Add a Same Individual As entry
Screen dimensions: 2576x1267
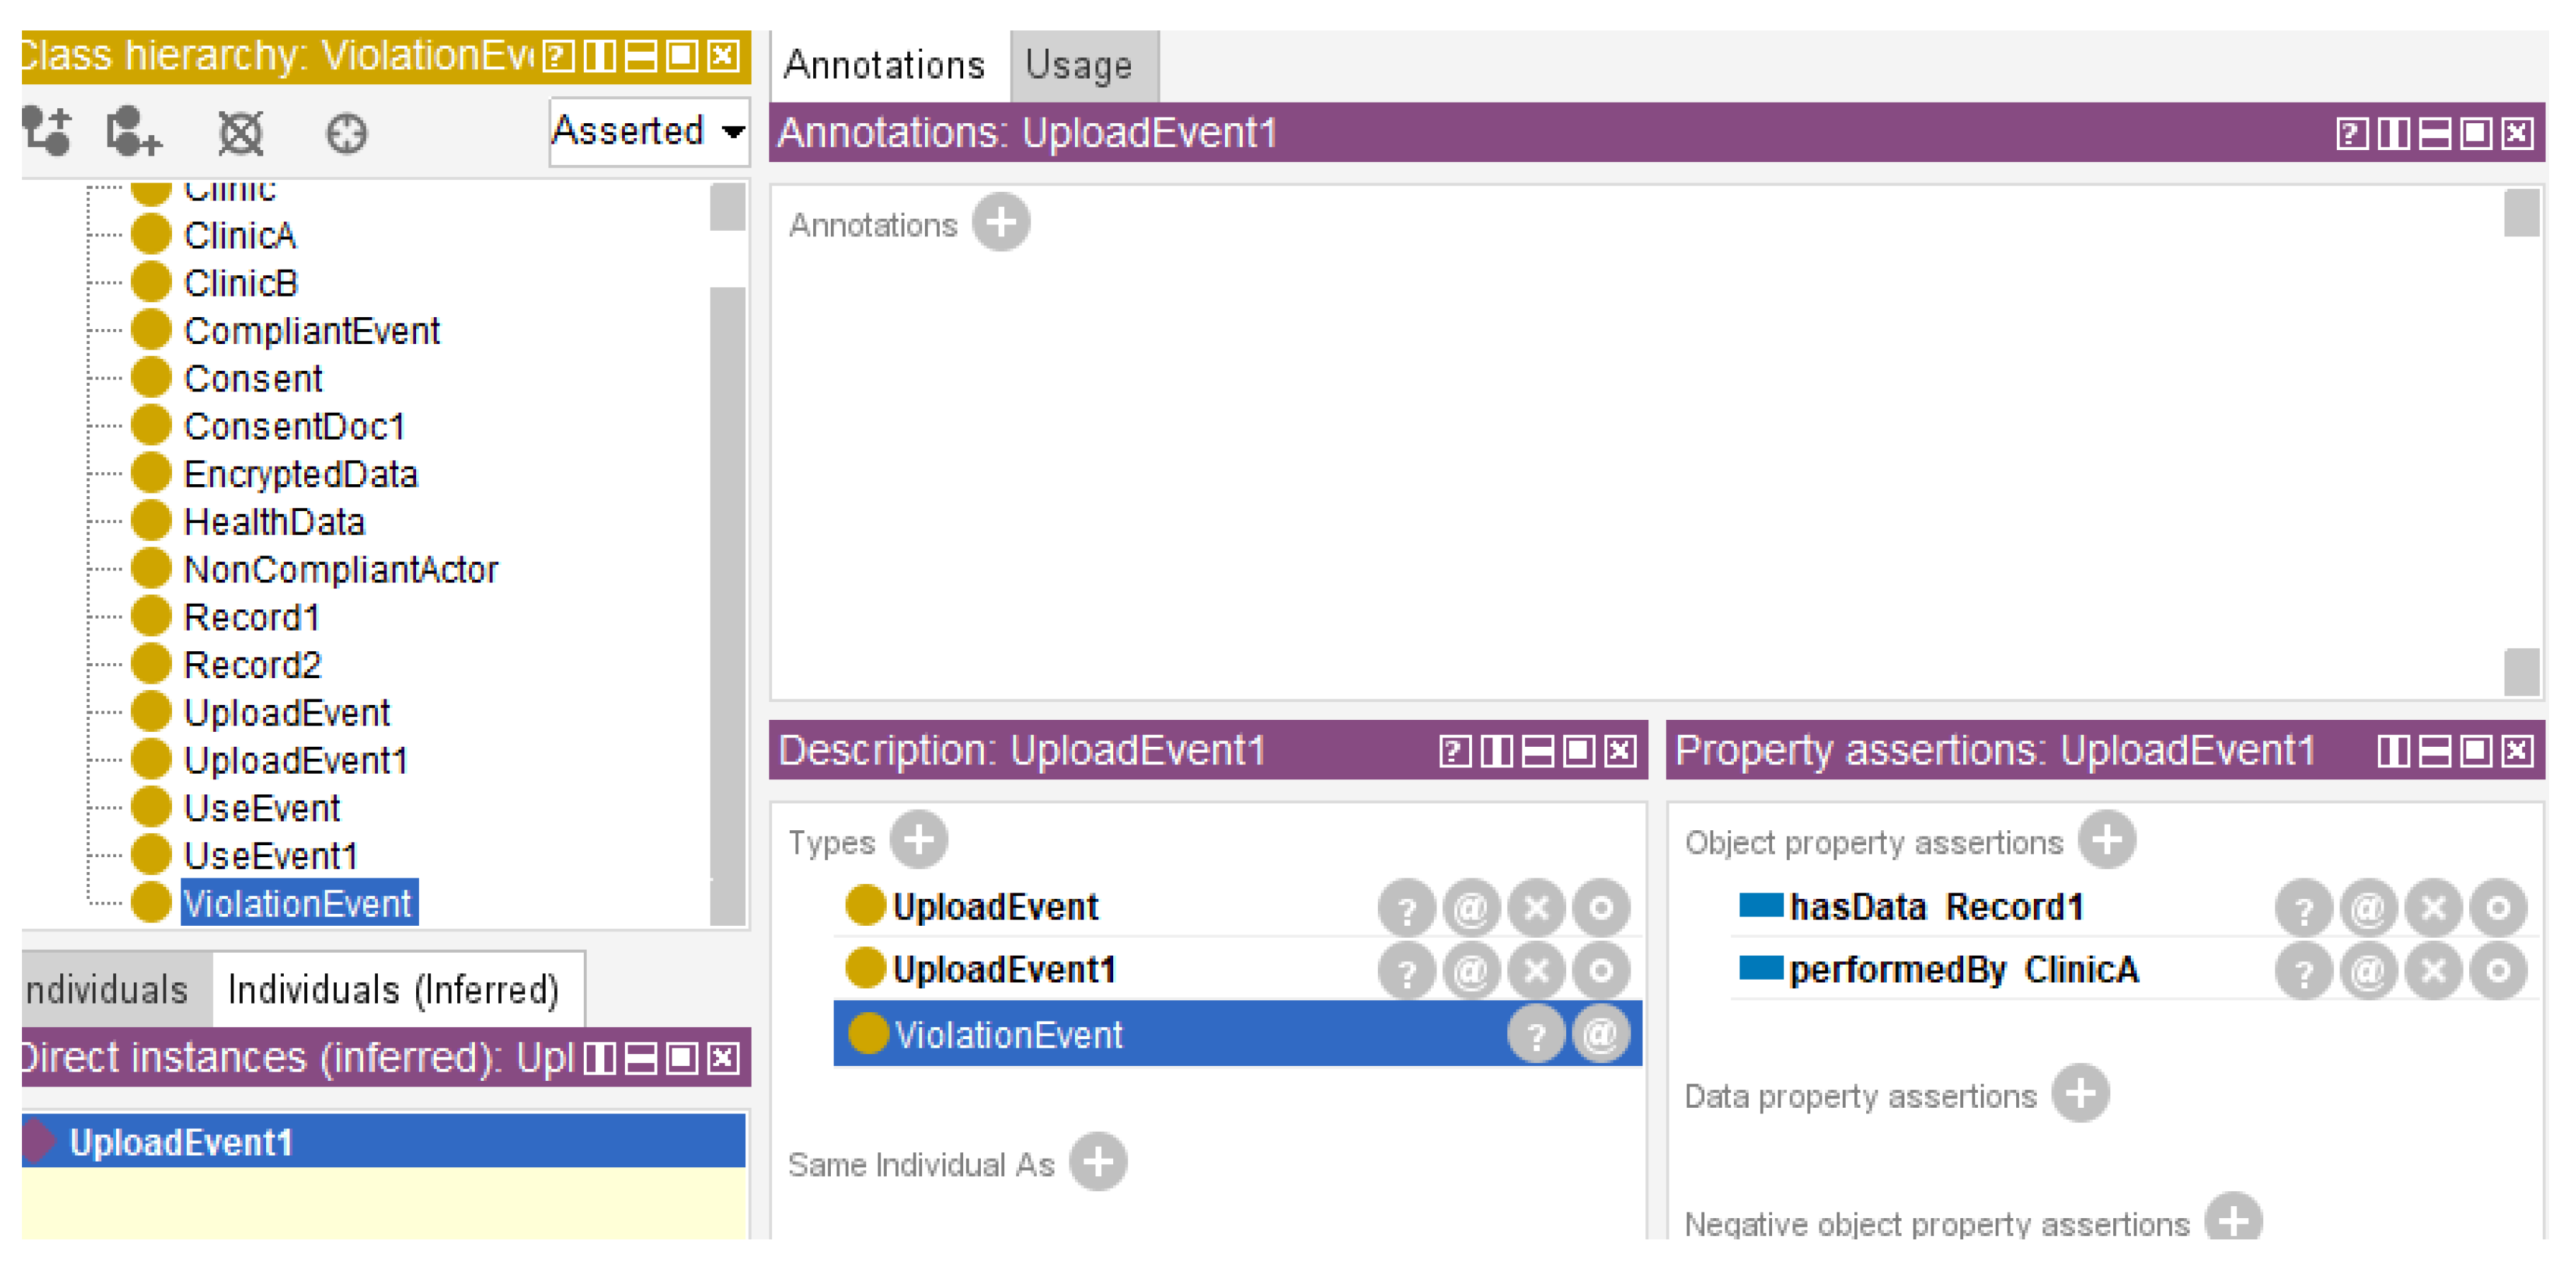click(1097, 1162)
